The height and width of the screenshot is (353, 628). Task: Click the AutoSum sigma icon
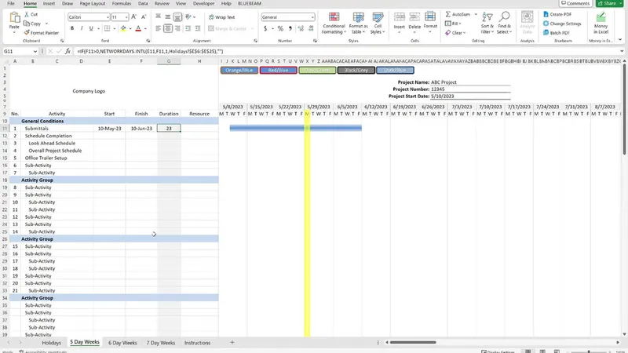click(448, 14)
